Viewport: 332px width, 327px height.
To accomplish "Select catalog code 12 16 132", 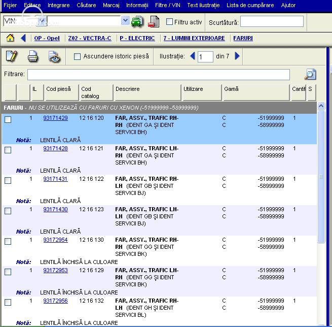I will click(91, 301).
